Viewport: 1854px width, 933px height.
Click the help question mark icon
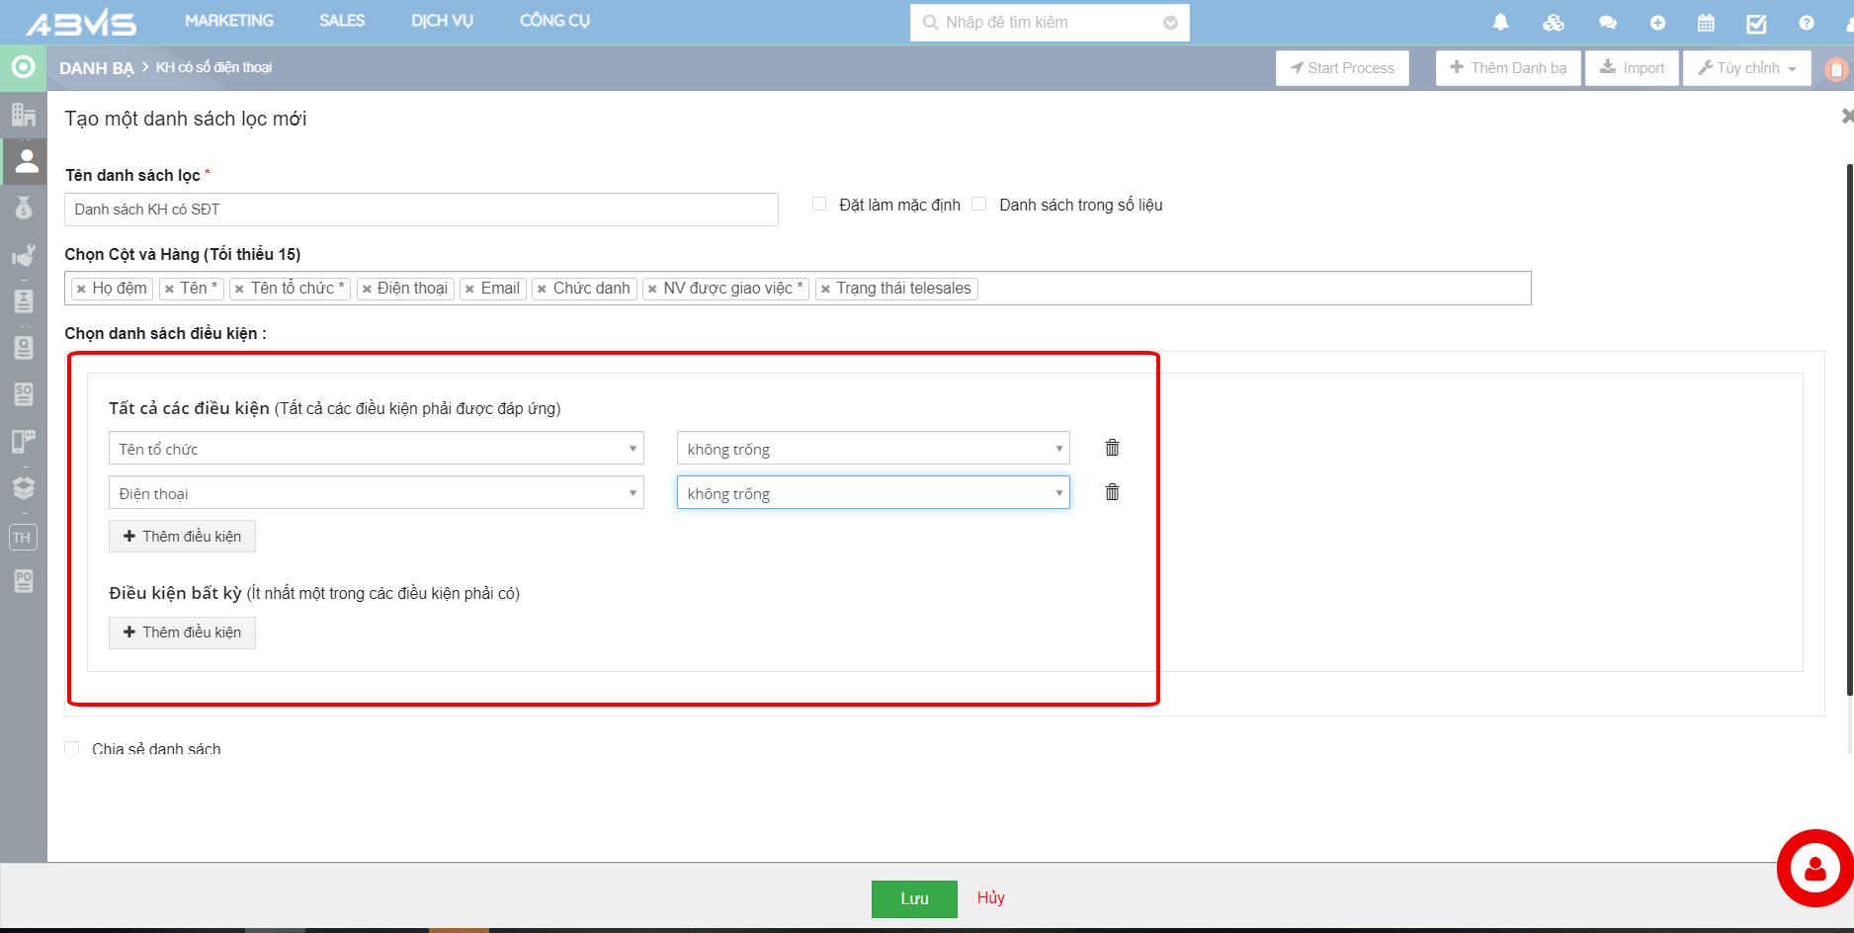pyautogui.click(x=1807, y=23)
